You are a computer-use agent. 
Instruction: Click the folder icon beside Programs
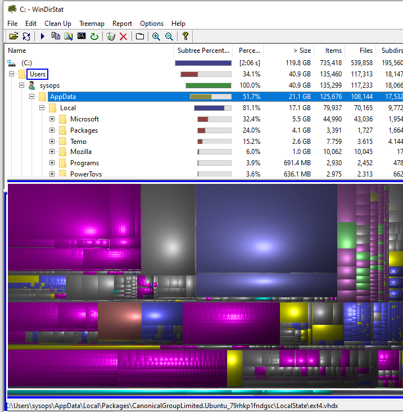click(x=62, y=163)
